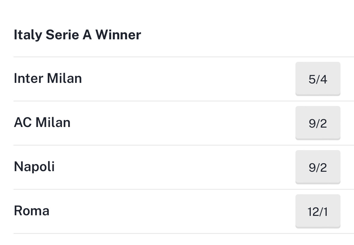
Task: Select the word Winner in the market title
Action: click(118, 35)
